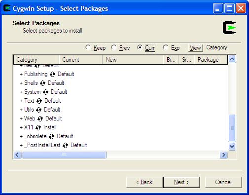
Task: Click the scroll up arrow
Action: tap(232, 59)
